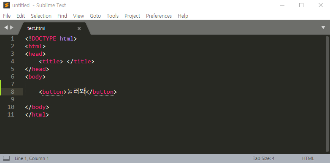Click line number 4 in gutter
The width and height of the screenshot is (330, 163).
coord(12,61)
